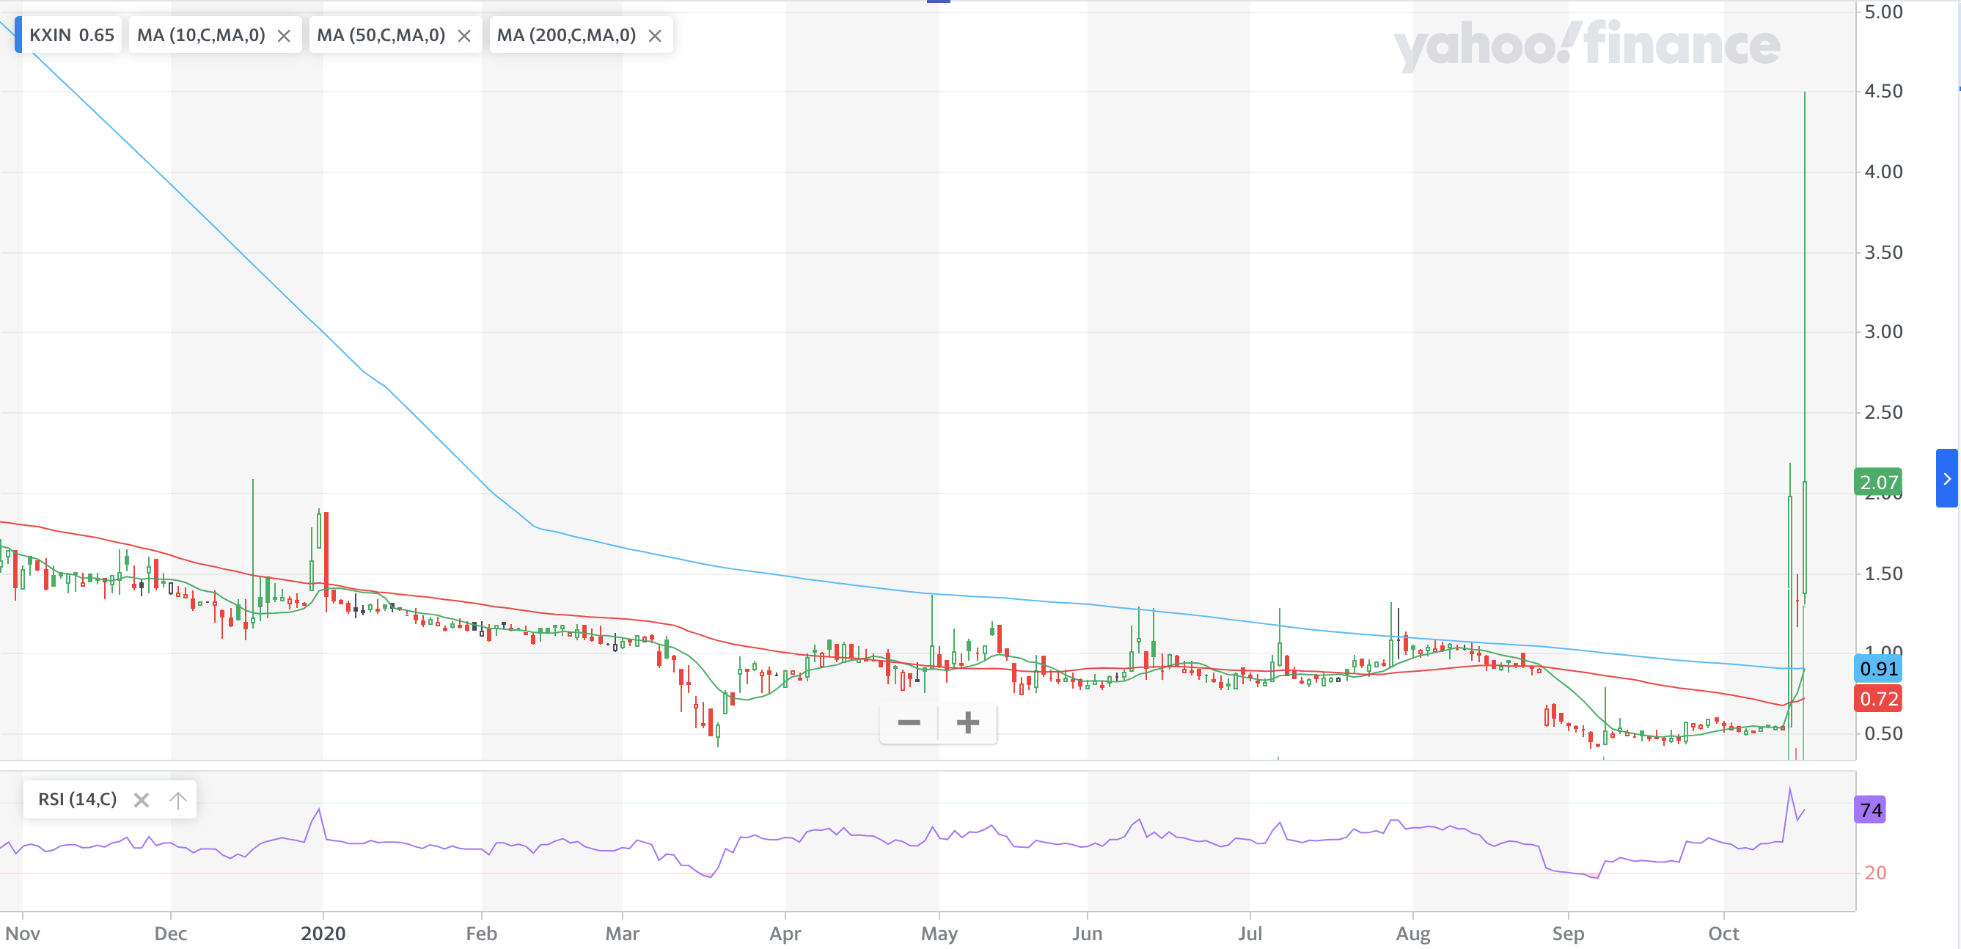This screenshot has width=1961, height=949.
Task: Remove the MA (10,C,MA,0) indicator
Action: click(x=284, y=36)
